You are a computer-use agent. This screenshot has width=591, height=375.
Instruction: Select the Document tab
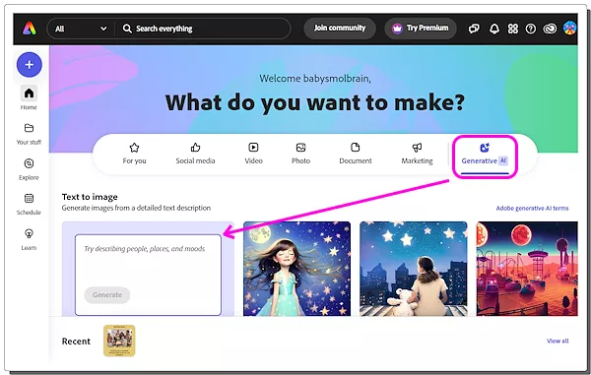point(355,154)
